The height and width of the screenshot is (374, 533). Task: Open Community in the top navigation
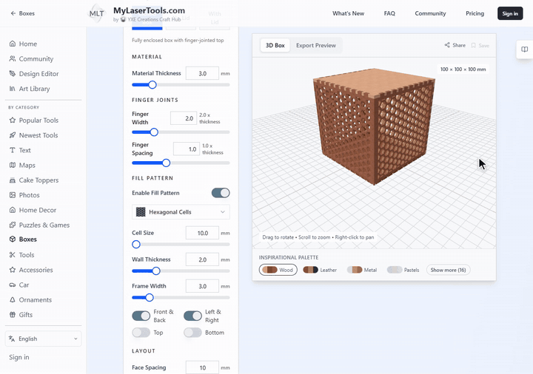pos(430,13)
